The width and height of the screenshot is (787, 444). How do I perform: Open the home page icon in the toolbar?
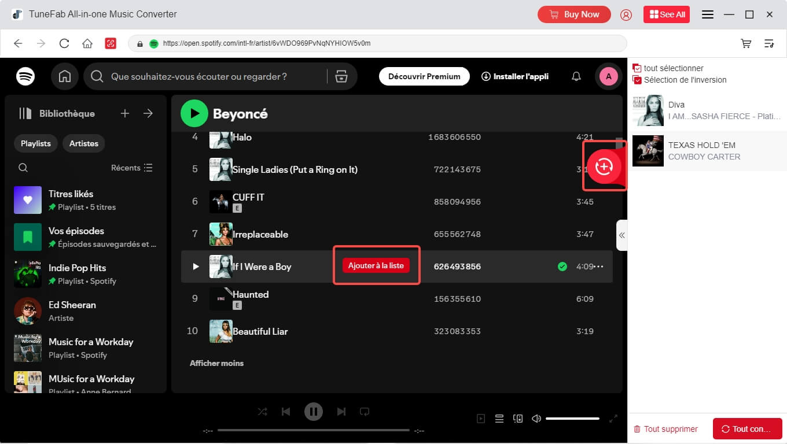tap(87, 43)
